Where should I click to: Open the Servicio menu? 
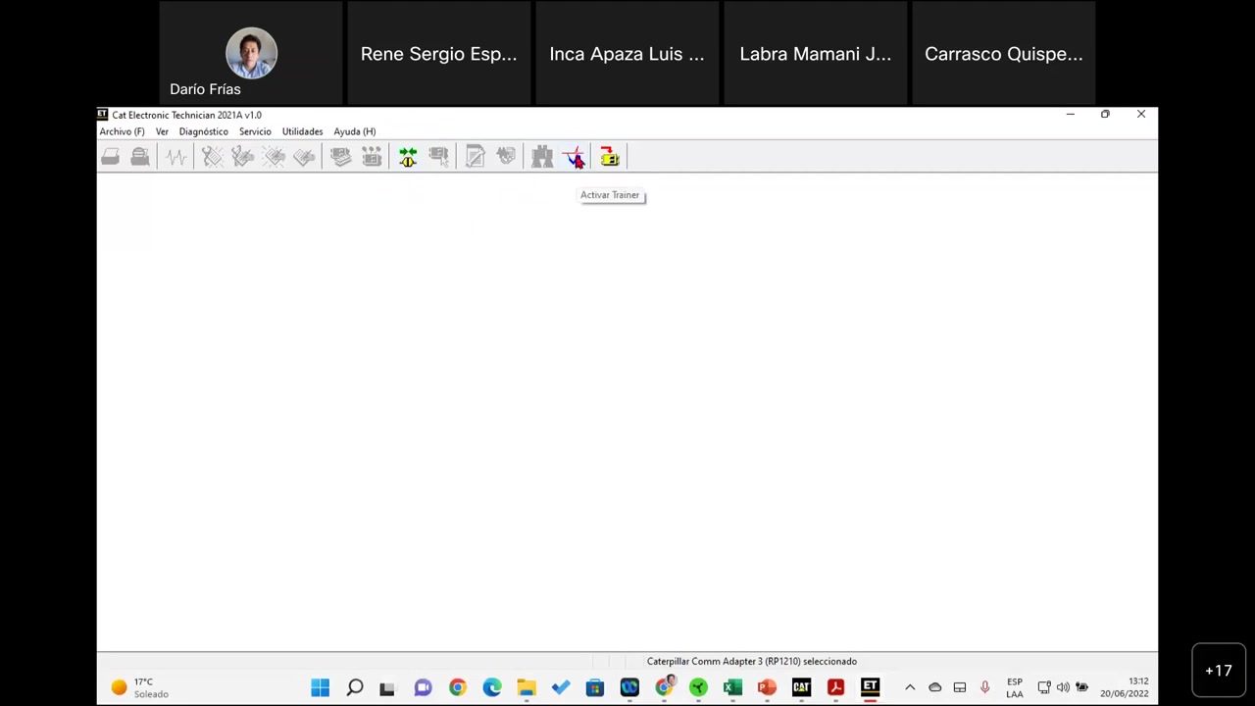[x=255, y=131]
